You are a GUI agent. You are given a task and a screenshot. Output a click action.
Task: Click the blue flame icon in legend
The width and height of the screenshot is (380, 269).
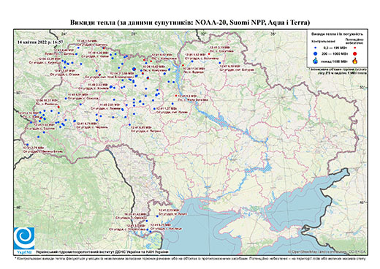(x=316, y=61)
